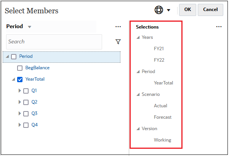The width and height of the screenshot is (229, 156).
Task: Open the Period dimension dropdown arrow
Action: click(x=29, y=27)
